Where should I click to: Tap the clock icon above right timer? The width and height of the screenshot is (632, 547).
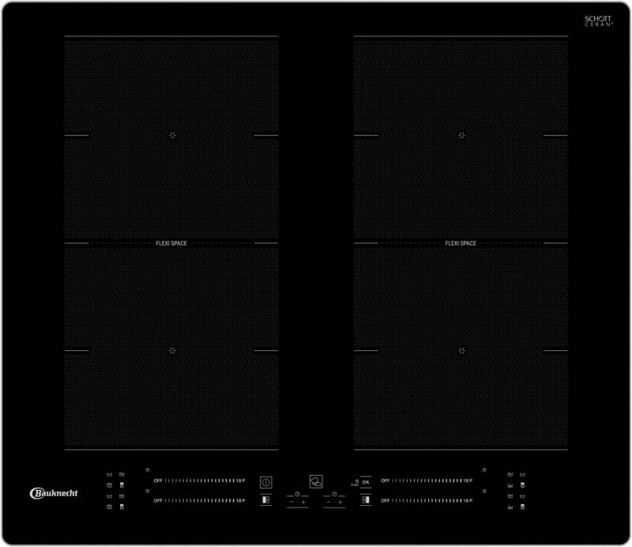(334, 494)
